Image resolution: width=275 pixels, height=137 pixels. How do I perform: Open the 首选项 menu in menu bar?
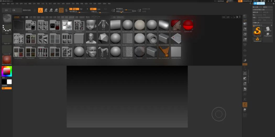point(68,3)
